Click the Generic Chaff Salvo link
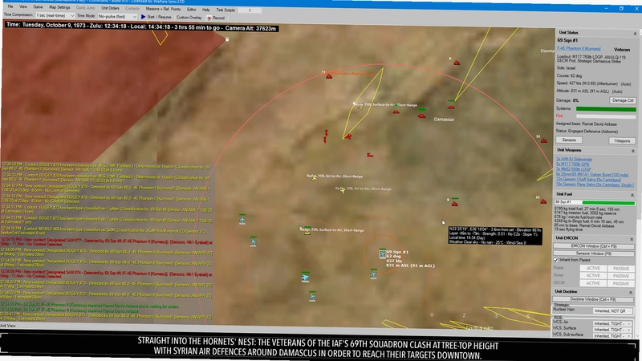Viewport: 642px width, 361px height. coord(588,179)
